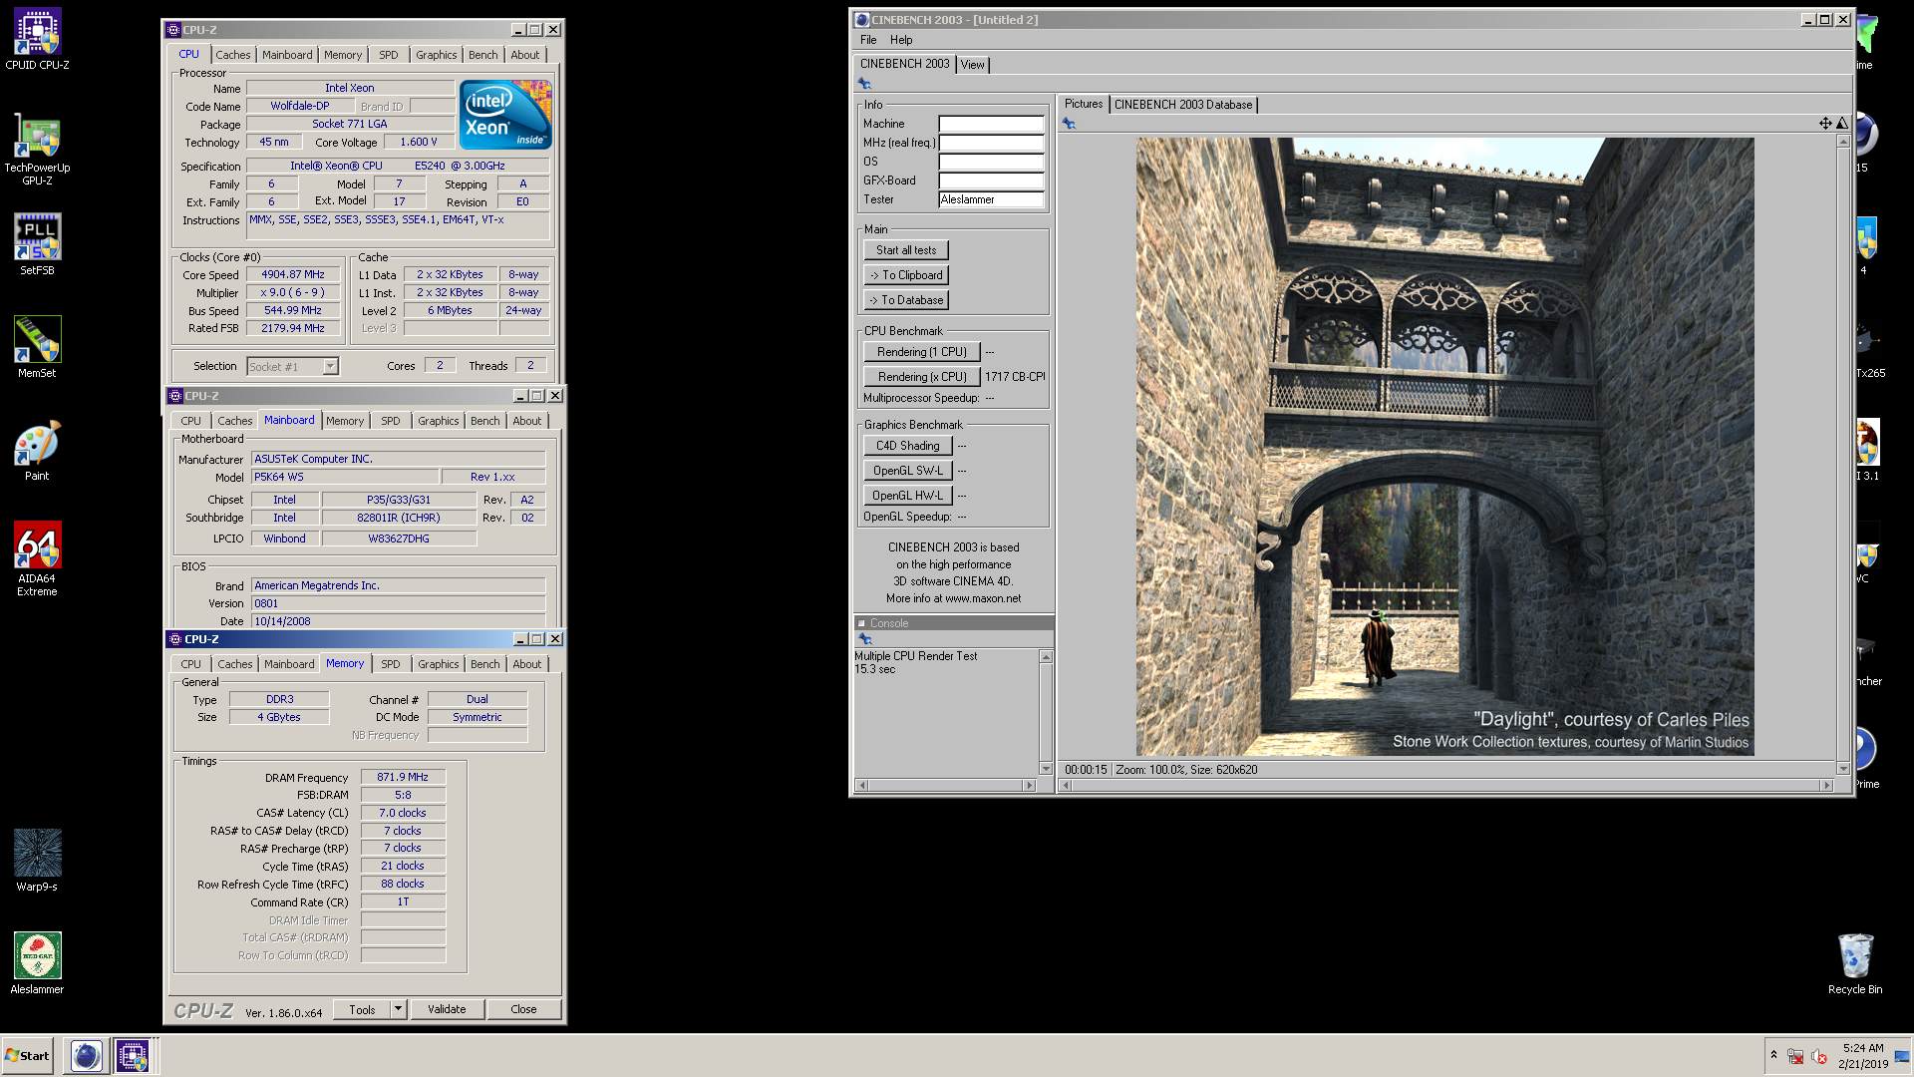Click the zoom triangle icon in Pictures panel

pos(1842,124)
